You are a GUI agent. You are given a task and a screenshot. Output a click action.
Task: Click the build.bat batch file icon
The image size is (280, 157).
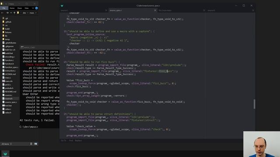(3, 53)
